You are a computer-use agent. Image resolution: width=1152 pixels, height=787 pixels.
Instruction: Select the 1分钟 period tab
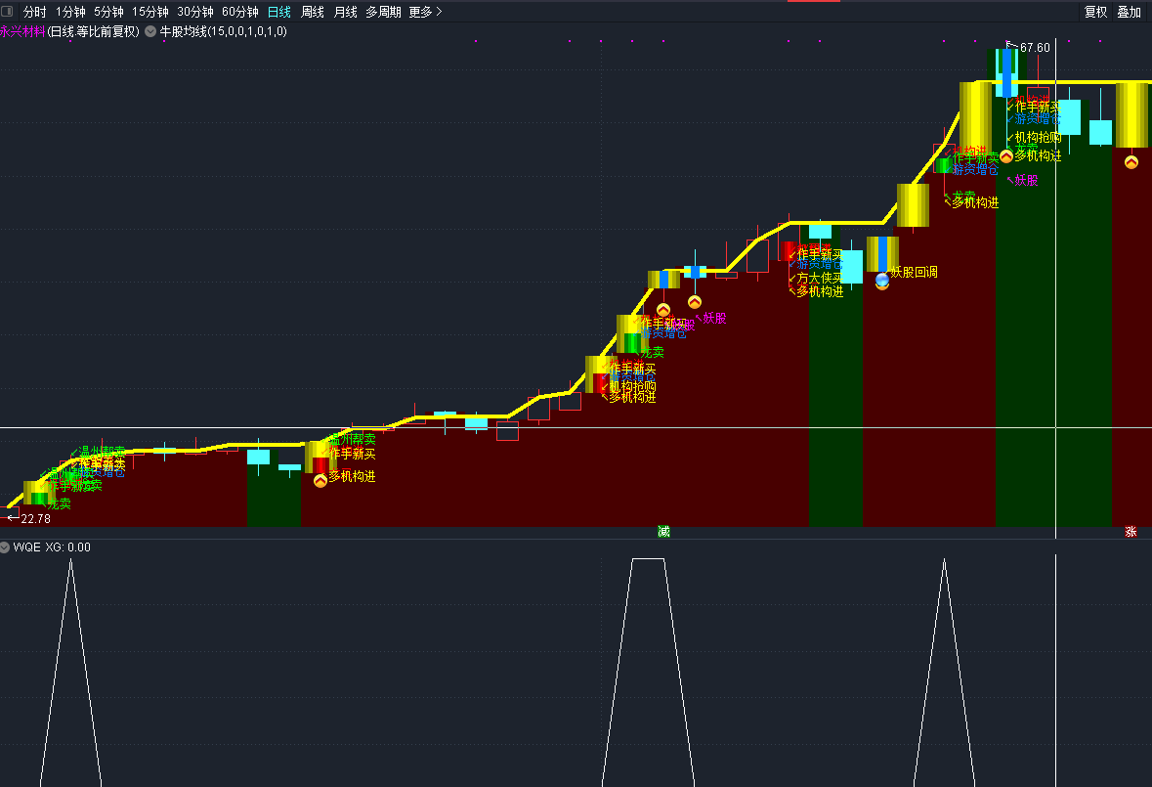click(x=70, y=12)
